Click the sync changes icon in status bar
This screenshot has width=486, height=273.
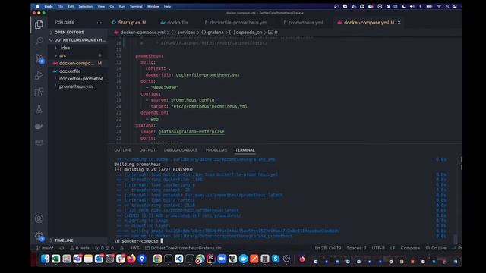(x=62, y=248)
